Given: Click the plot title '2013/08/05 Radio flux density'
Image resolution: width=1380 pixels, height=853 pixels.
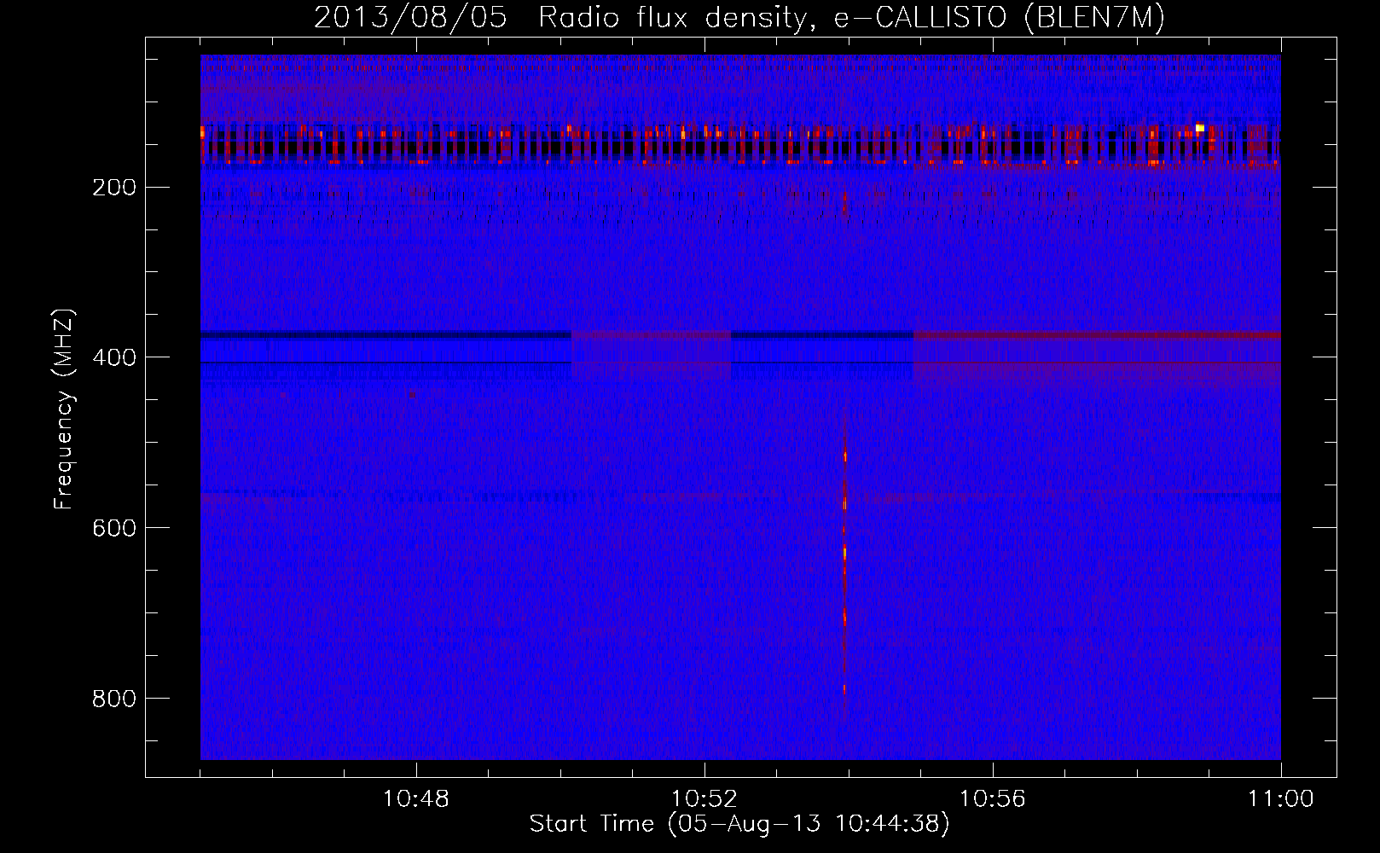Looking at the screenshot, I should (560, 18).
